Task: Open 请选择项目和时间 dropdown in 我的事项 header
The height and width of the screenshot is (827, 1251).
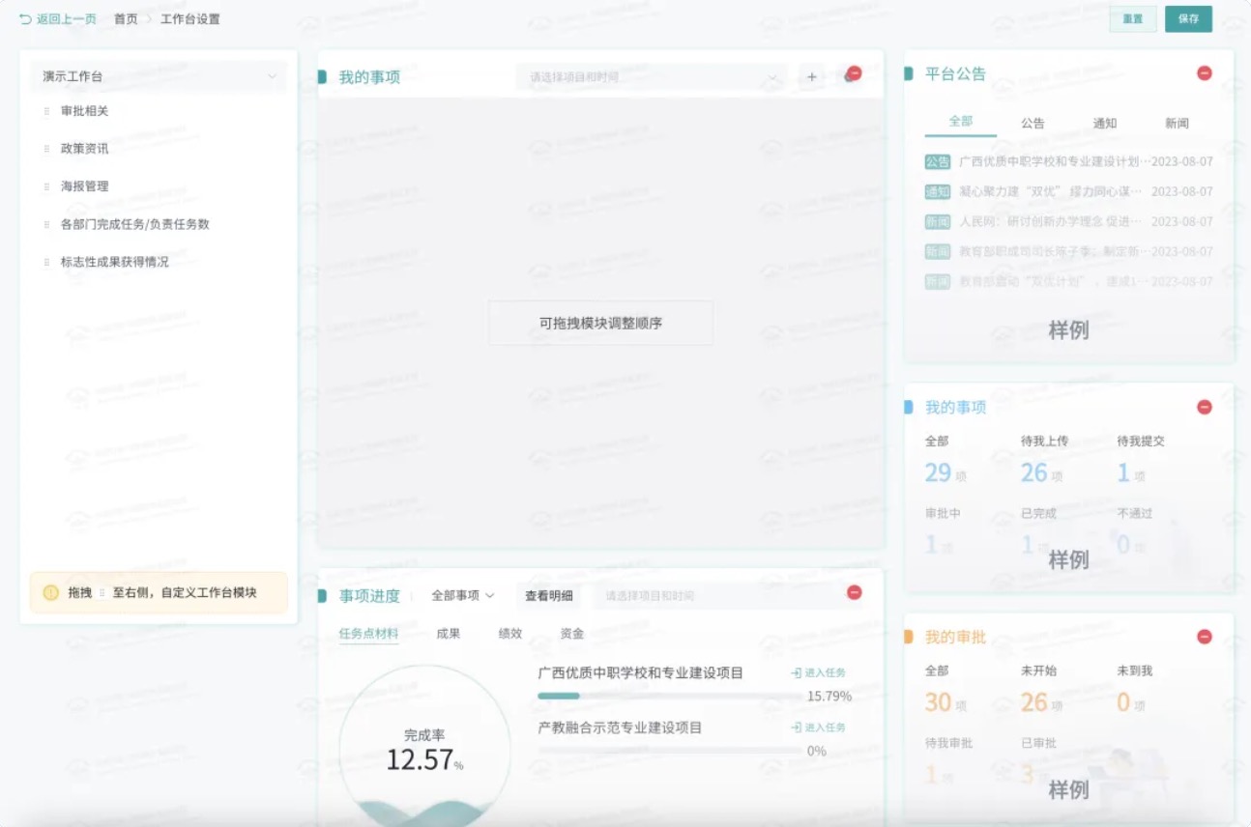Action: coord(651,77)
